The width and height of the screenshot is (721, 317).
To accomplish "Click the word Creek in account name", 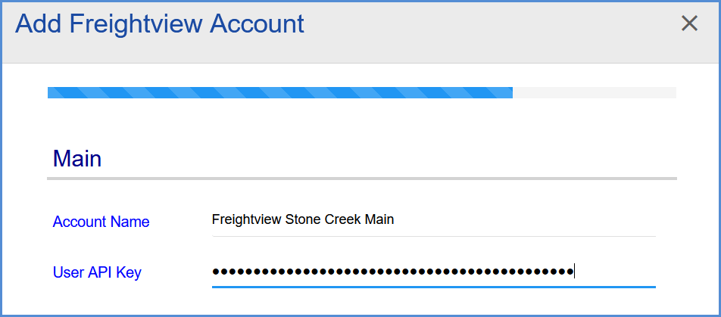I will (343, 219).
